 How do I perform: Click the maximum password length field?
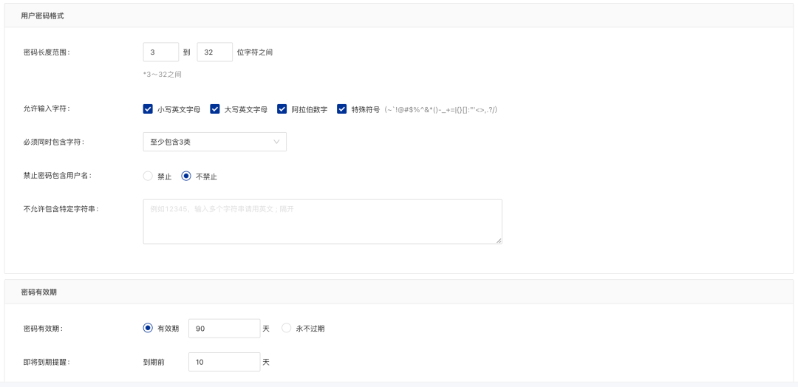click(214, 52)
